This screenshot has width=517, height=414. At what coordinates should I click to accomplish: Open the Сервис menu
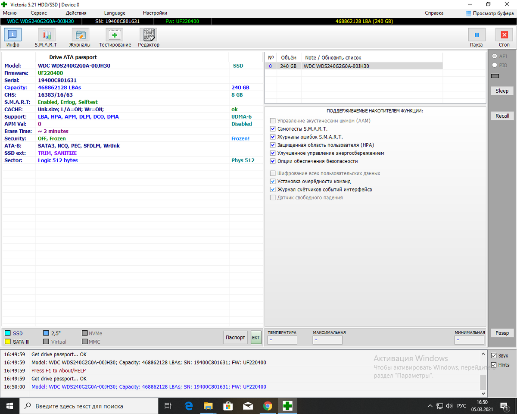(x=39, y=13)
